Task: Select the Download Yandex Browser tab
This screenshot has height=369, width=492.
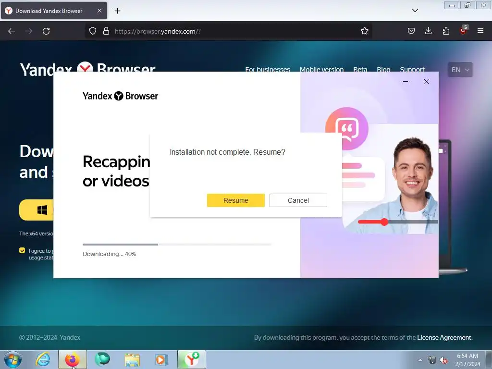Action: tap(54, 11)
